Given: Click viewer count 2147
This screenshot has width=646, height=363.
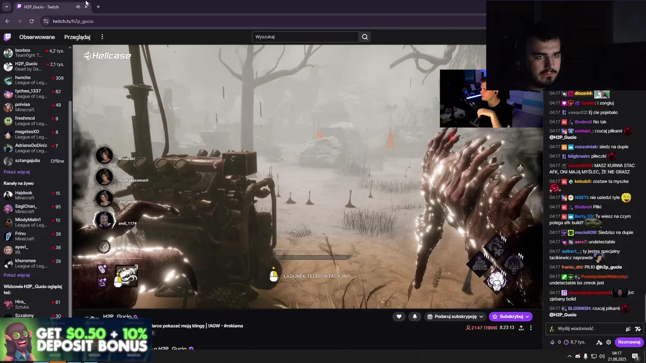Looking at the screenshot, I should point(481,328).
